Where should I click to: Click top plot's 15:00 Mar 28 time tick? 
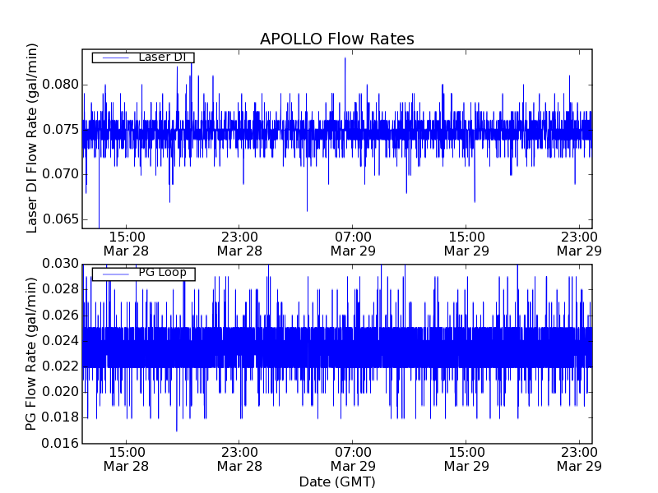click(x=126, y=243)
